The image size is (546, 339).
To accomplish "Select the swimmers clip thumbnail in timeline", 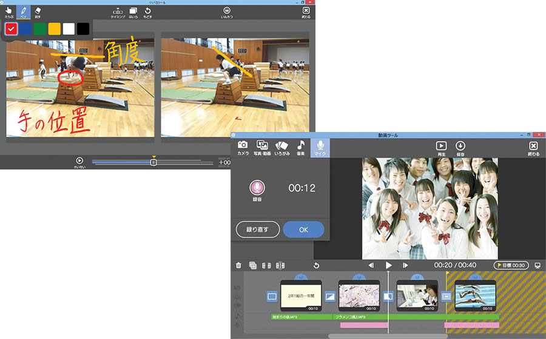I will tap(475, 296).
